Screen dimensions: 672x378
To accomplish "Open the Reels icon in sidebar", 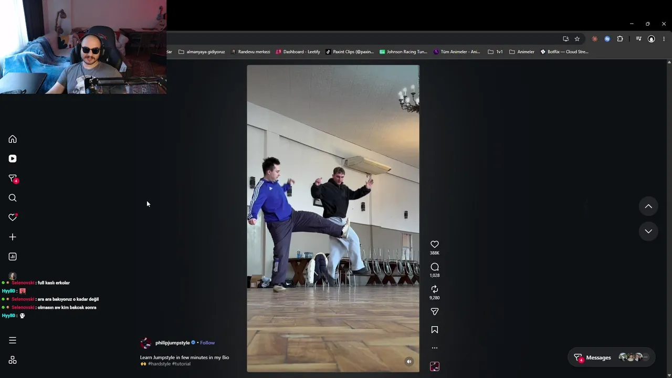I will [13, 159].
